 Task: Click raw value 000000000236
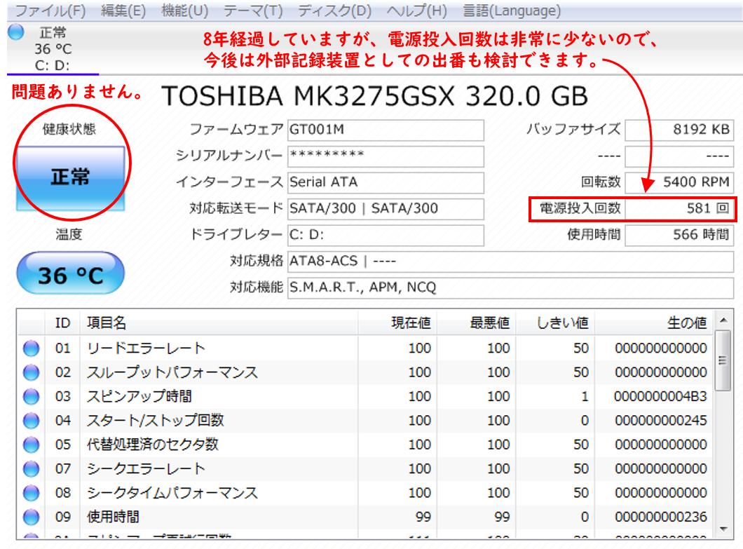(660, 517)
